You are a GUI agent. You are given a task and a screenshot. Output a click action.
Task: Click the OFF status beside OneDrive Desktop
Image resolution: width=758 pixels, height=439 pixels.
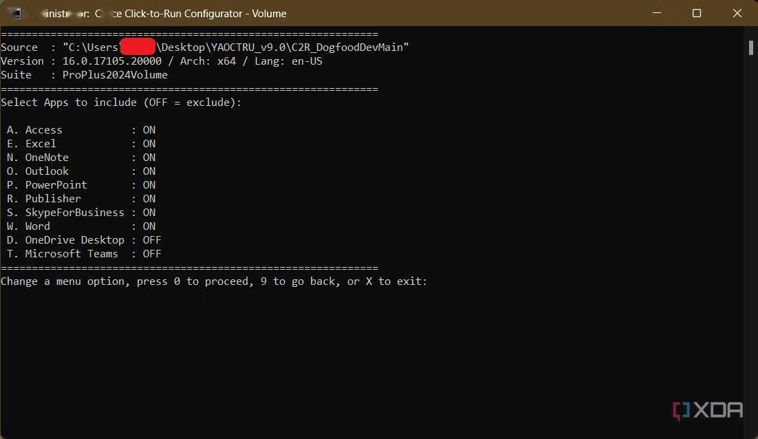(x=151, y=240)
